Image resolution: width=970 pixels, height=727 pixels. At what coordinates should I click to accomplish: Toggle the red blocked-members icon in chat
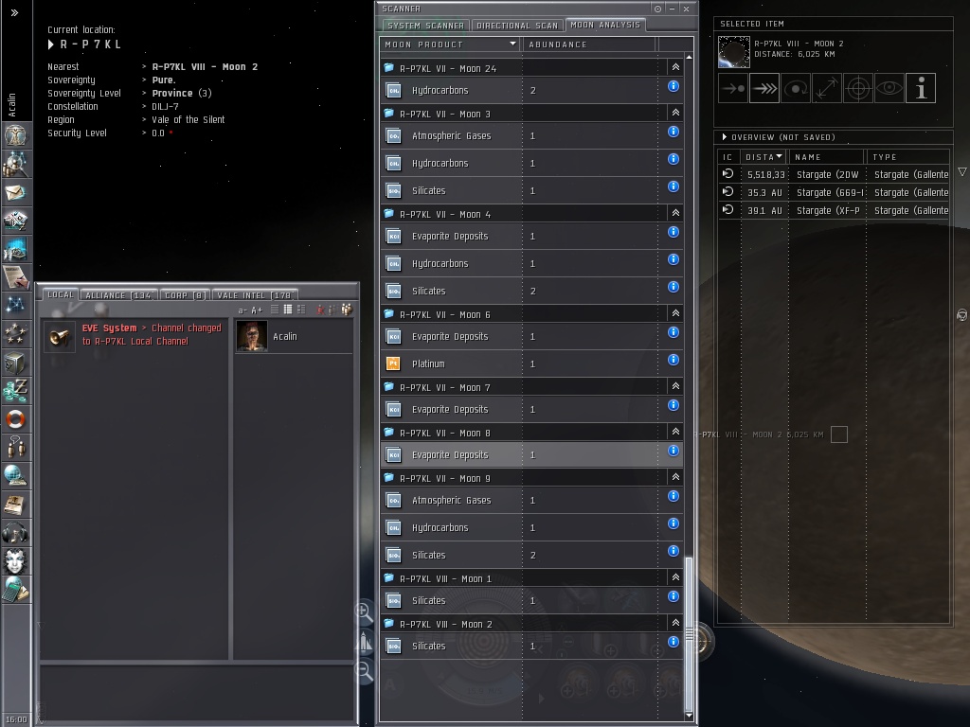(x=320, y=310)
